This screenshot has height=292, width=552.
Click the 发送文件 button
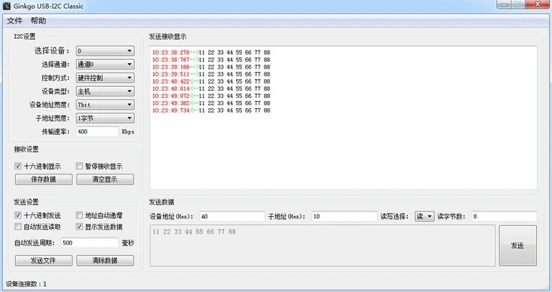click(43, 260)
